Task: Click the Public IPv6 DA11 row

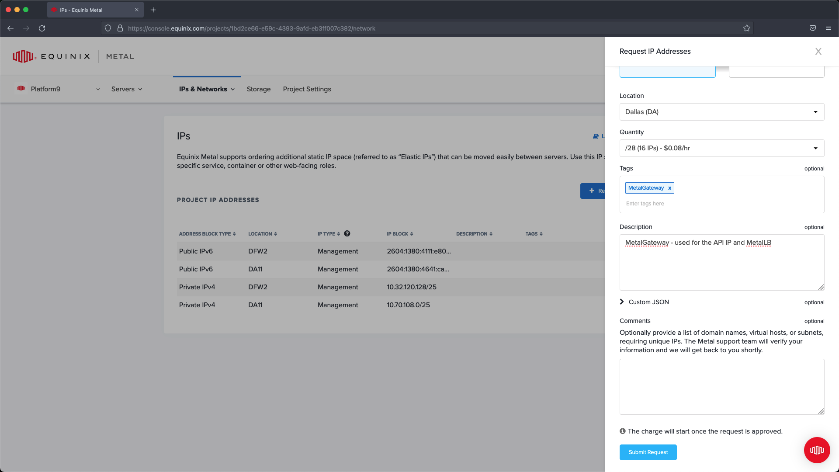Action: [x=391, y=269]
